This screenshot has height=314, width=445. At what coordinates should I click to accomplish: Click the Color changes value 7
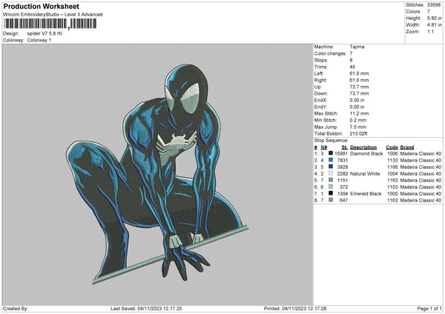coord(351,53)
